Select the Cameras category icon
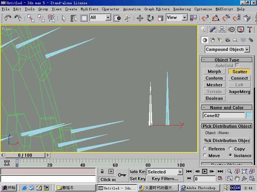 pyautogui.click(x=228, y=40)
